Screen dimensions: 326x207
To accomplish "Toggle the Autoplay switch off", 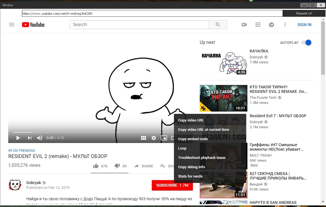I will point(306,42).
